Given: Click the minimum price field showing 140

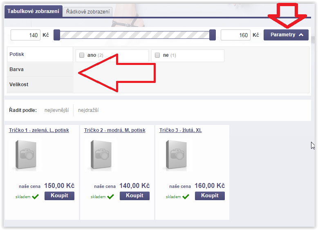Looking at the screenshot, I should point(26,35).
